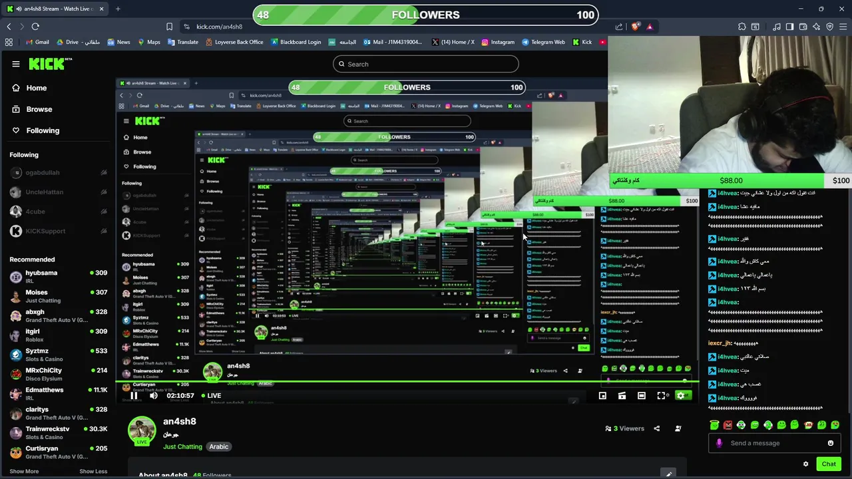The width and height of the screenshot is (852, 479).
Task: Open the browser extensions puzzle icon
Action: point(742,27)
